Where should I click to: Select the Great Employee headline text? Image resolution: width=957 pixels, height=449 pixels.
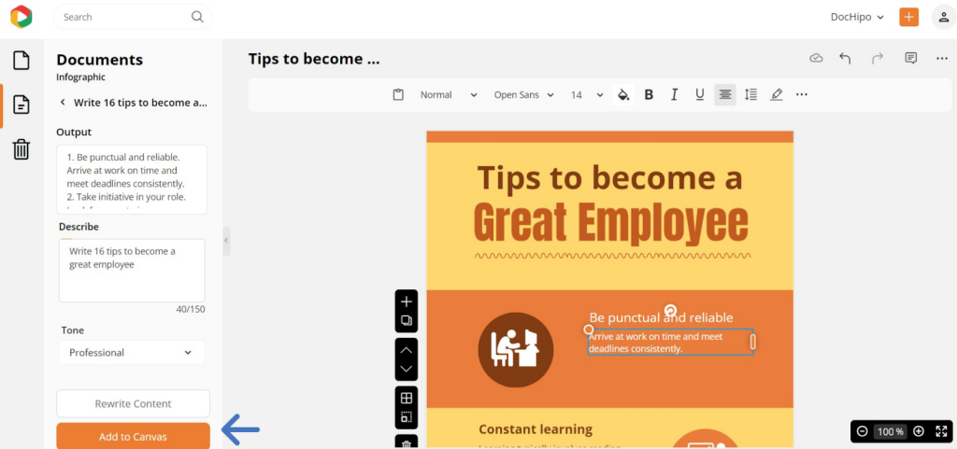pyautogui.click(x=611, y=224)
